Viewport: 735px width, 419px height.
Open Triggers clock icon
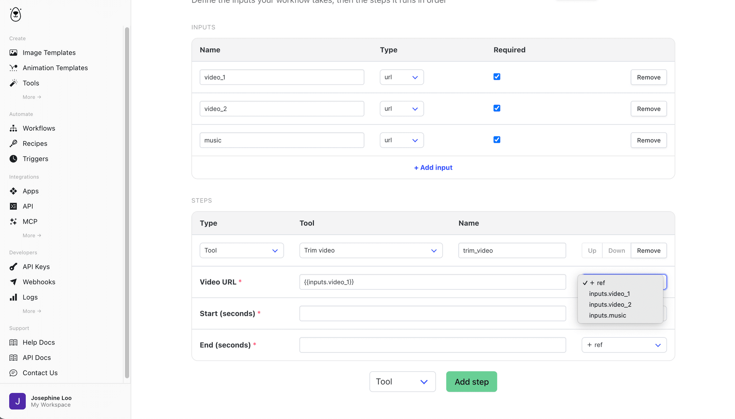13,159
